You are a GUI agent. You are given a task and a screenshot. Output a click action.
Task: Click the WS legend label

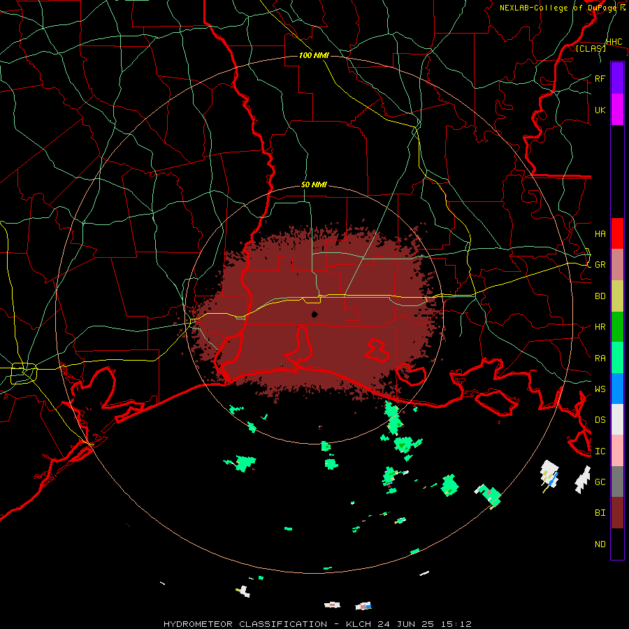(600, 389)
